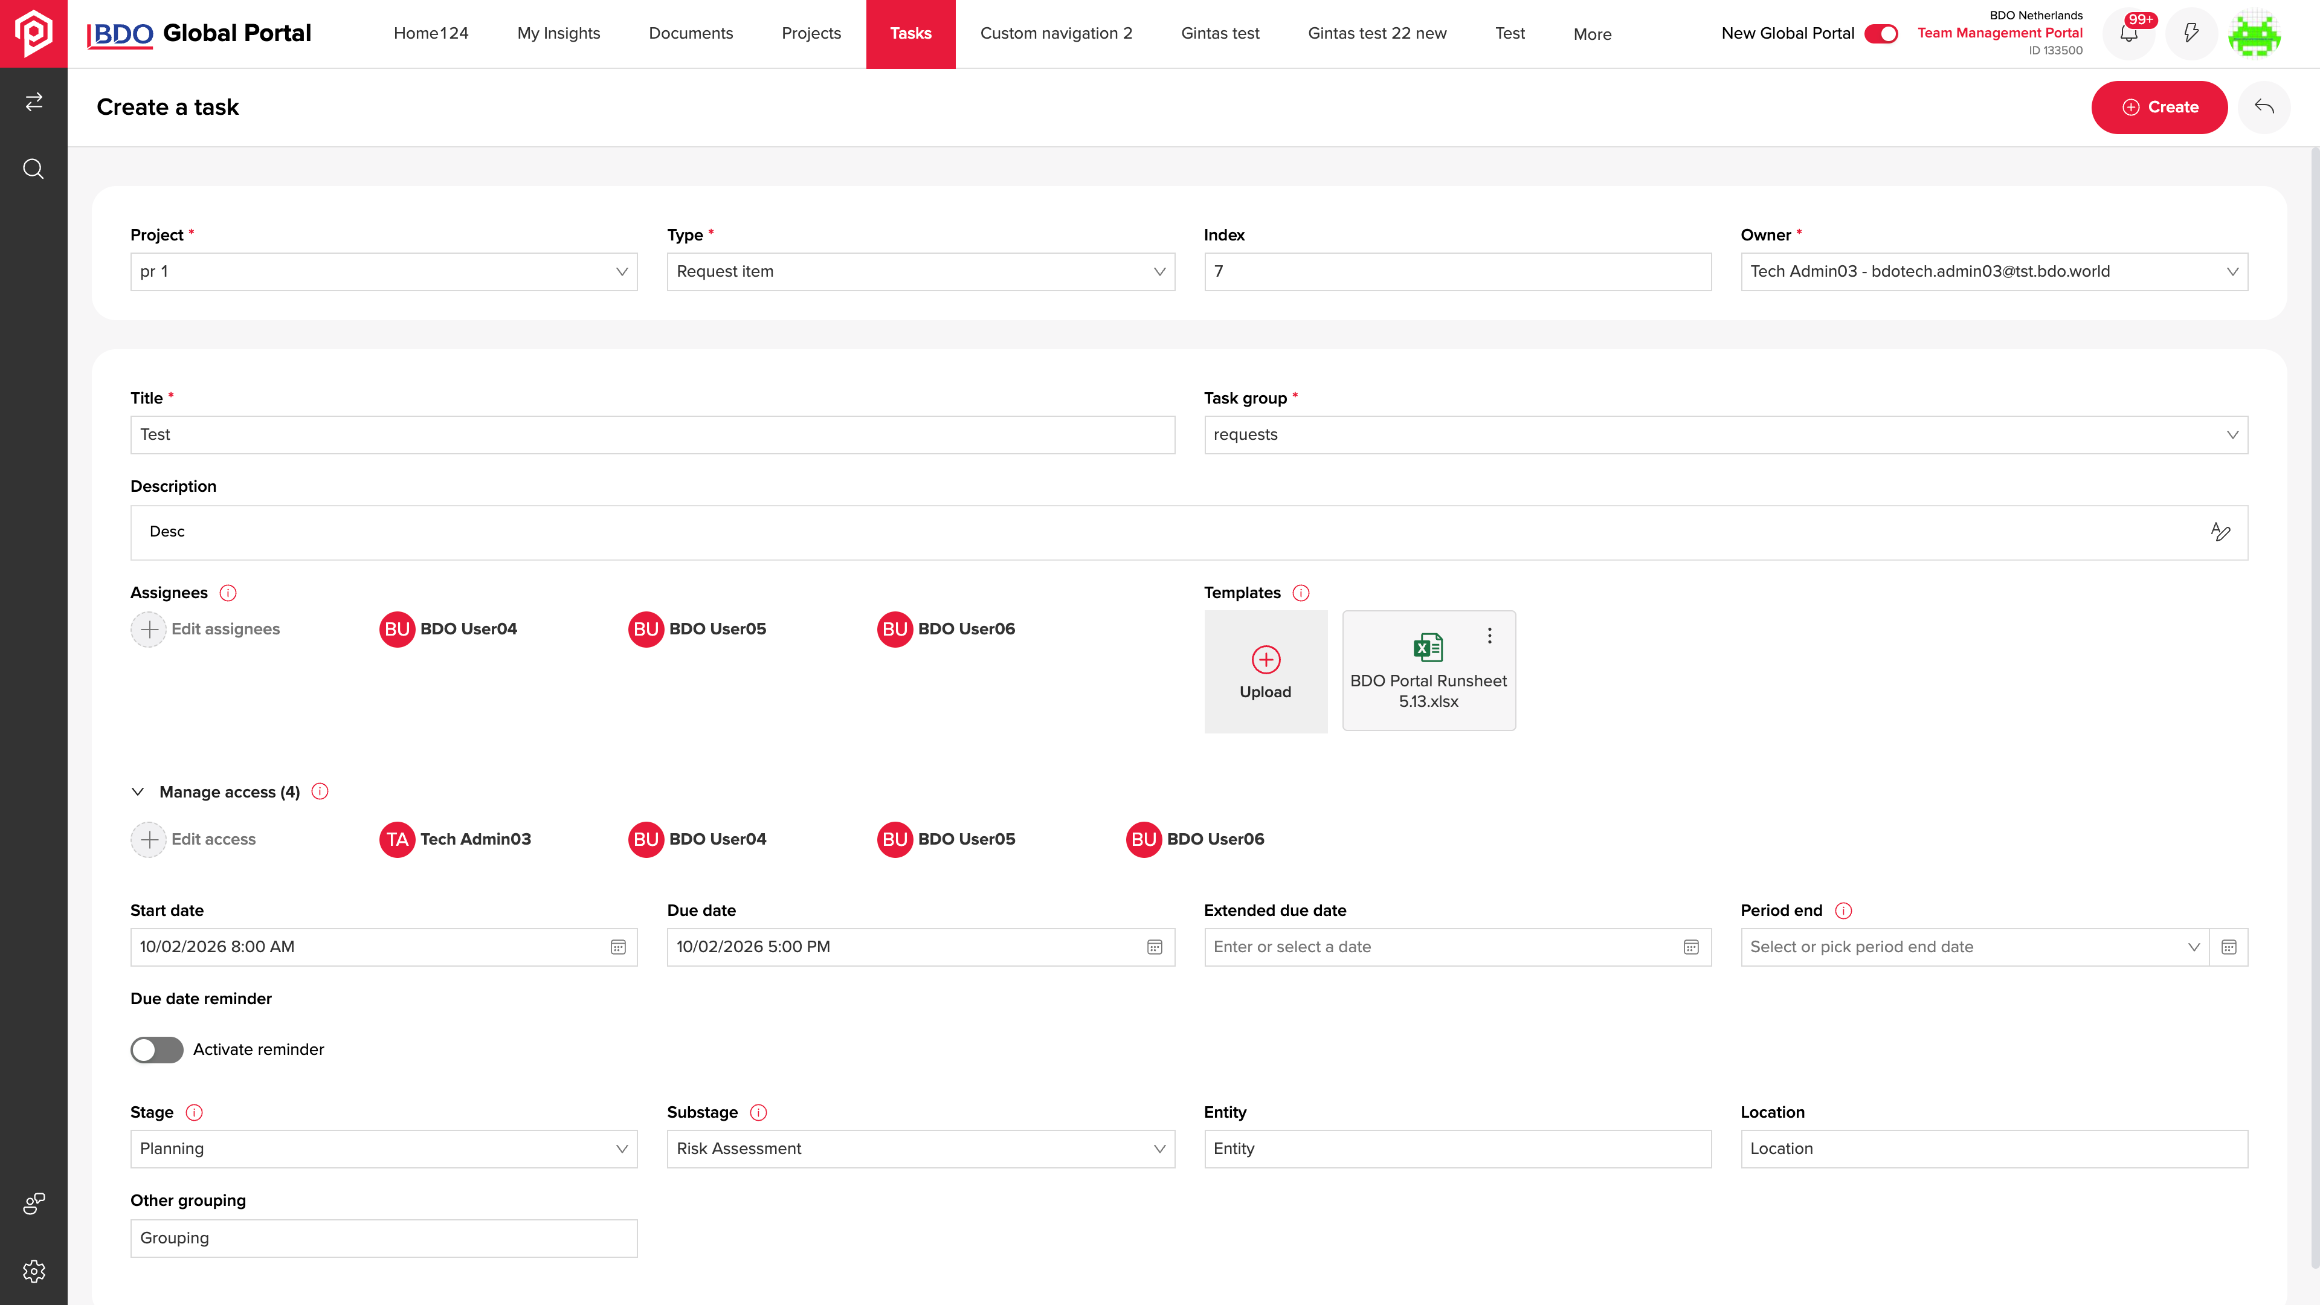
Task: Collapse the Manage access section chevron
Action: click(138, 791)
